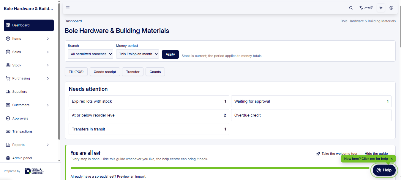401x180 pixels.
Task: Toggle the sidebar with hamburger icon
Action: tap(68, 8)
